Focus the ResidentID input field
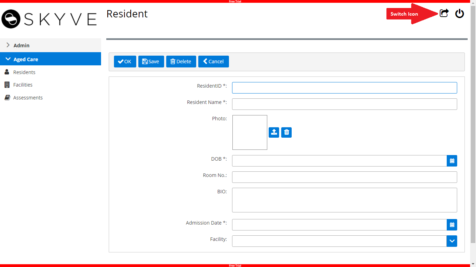The image size is (476, 267). 345,88
